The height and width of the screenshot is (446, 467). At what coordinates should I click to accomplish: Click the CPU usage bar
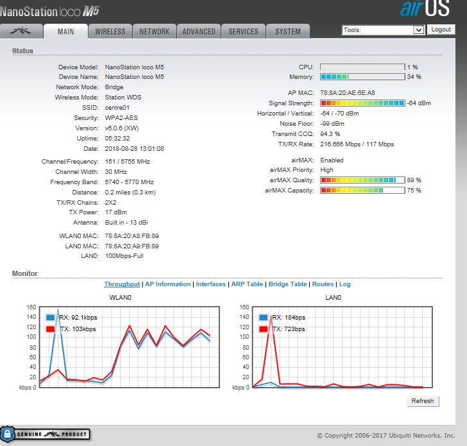tap(362, 67)
